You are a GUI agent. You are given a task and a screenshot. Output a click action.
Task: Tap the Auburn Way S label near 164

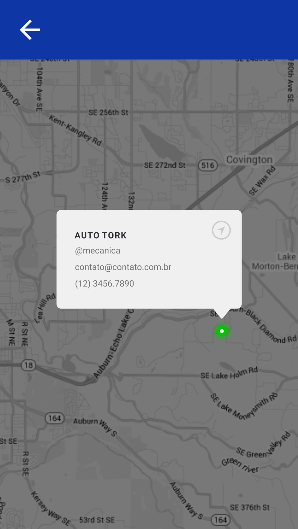click(x=95, y=426)
